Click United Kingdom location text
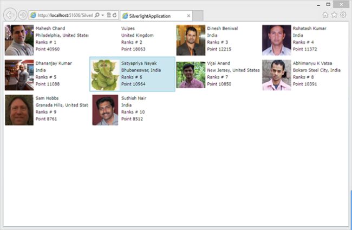 coord(138,35)
